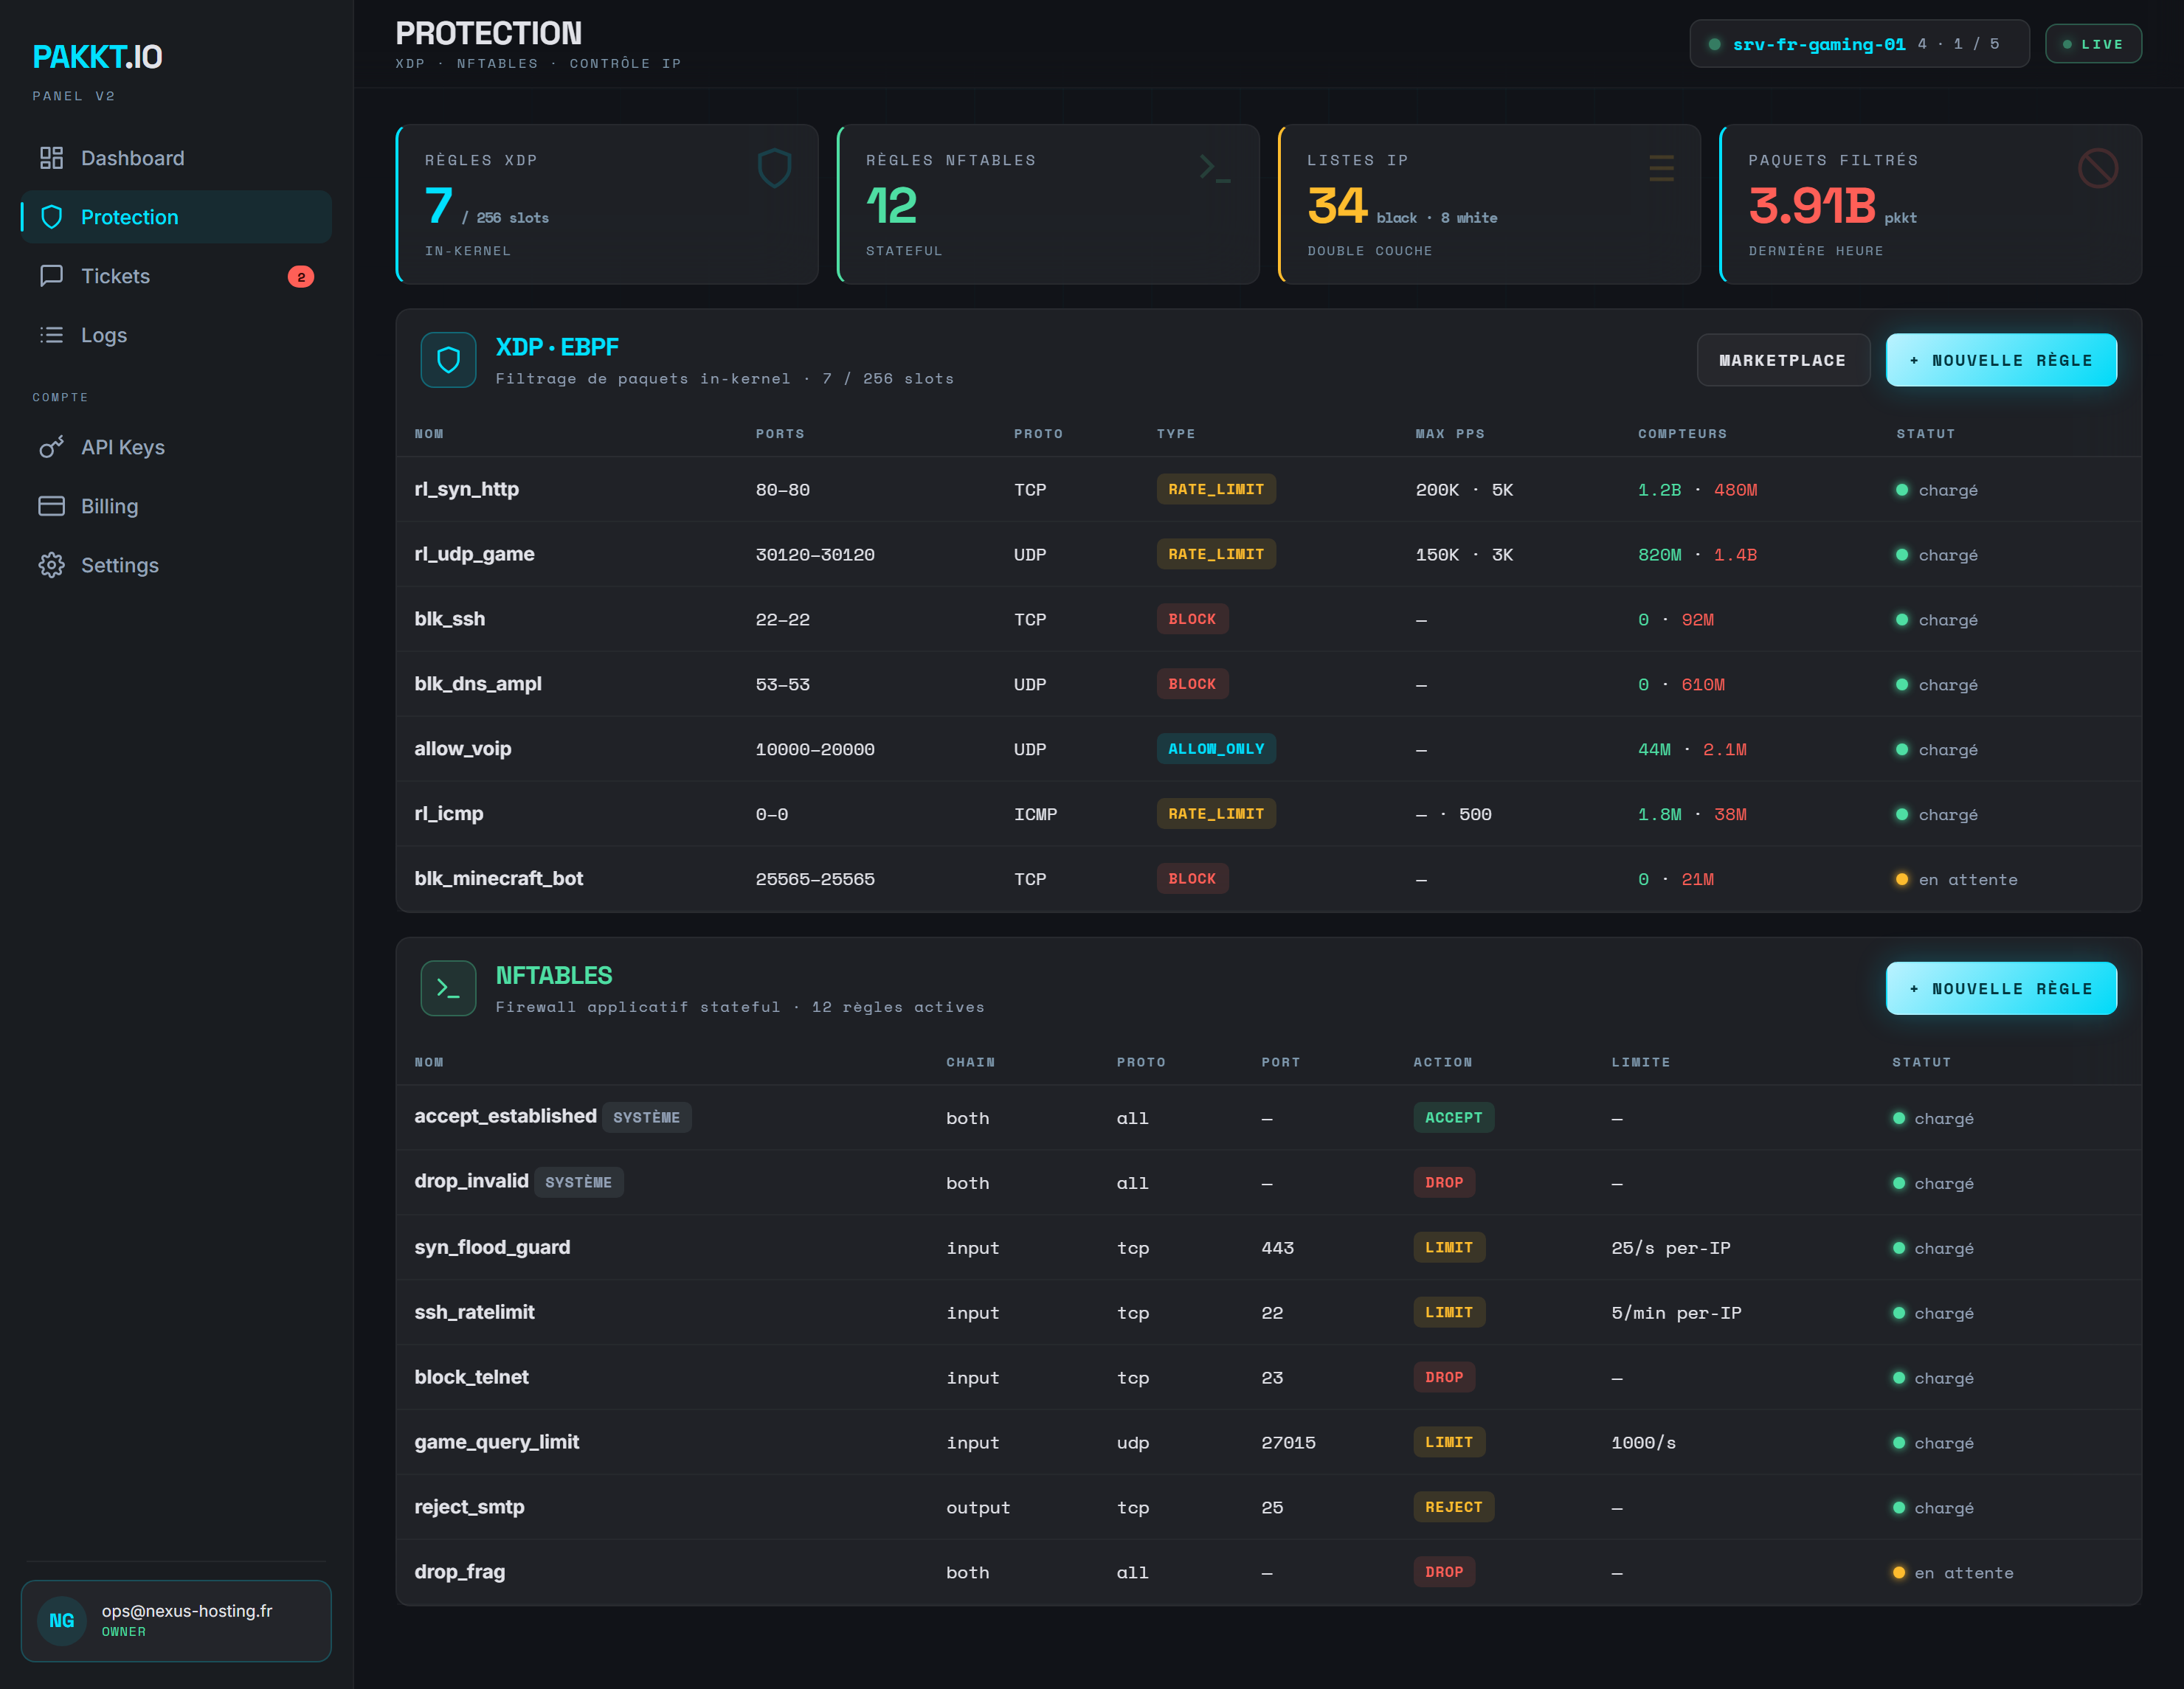Click the Logs list icon

coord(51,335)
